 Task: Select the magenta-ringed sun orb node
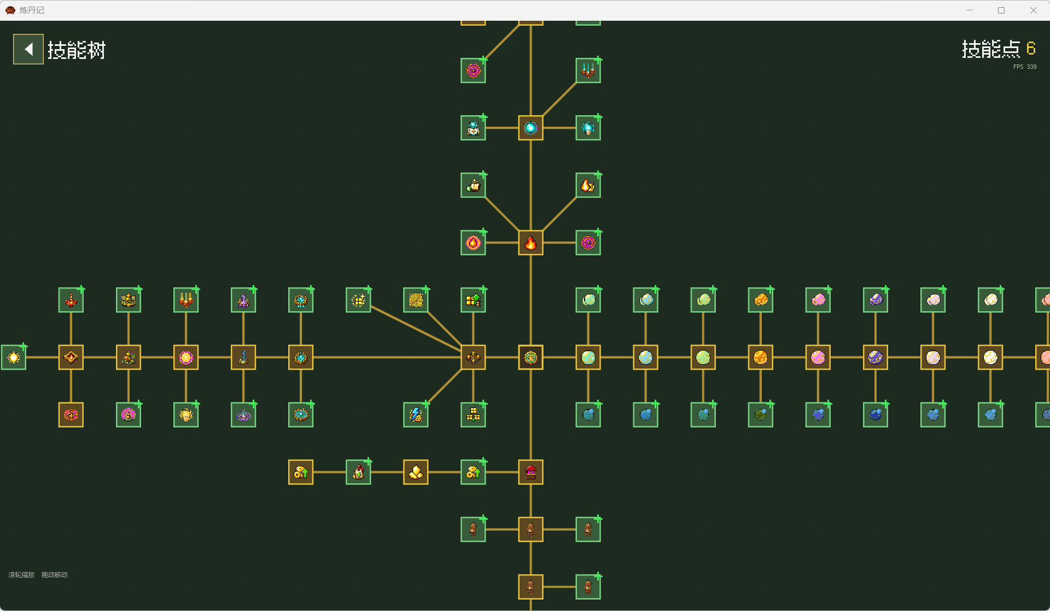(186, 358)
